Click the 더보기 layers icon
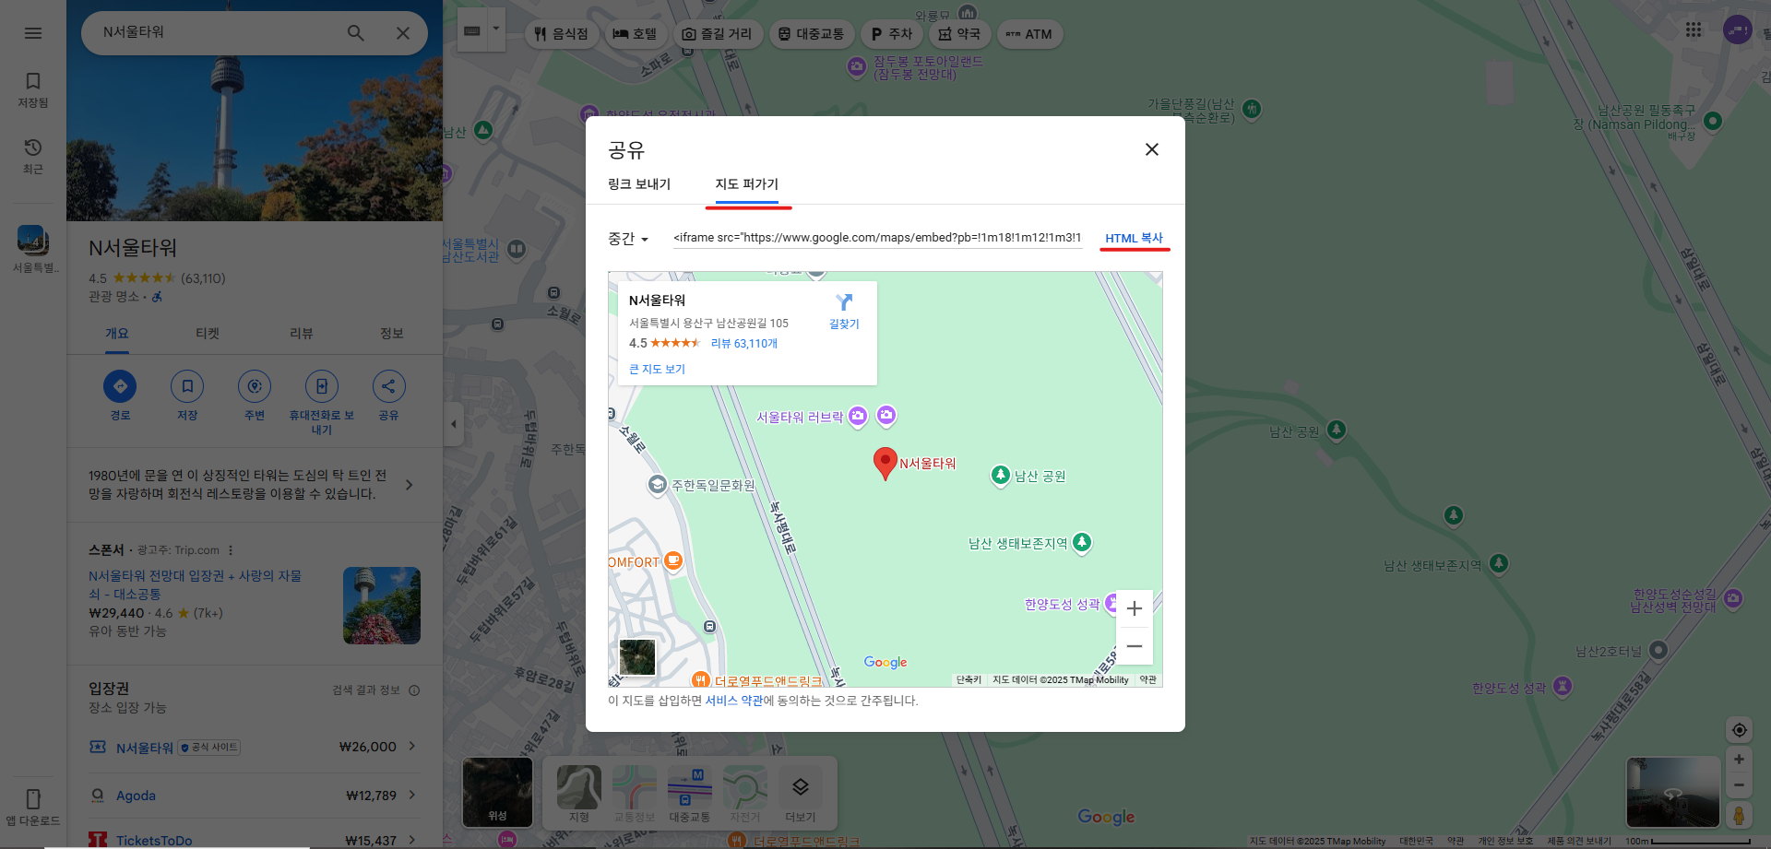Image resolution: width=1771 pixels, height=849 pixels. pos(800,794)
